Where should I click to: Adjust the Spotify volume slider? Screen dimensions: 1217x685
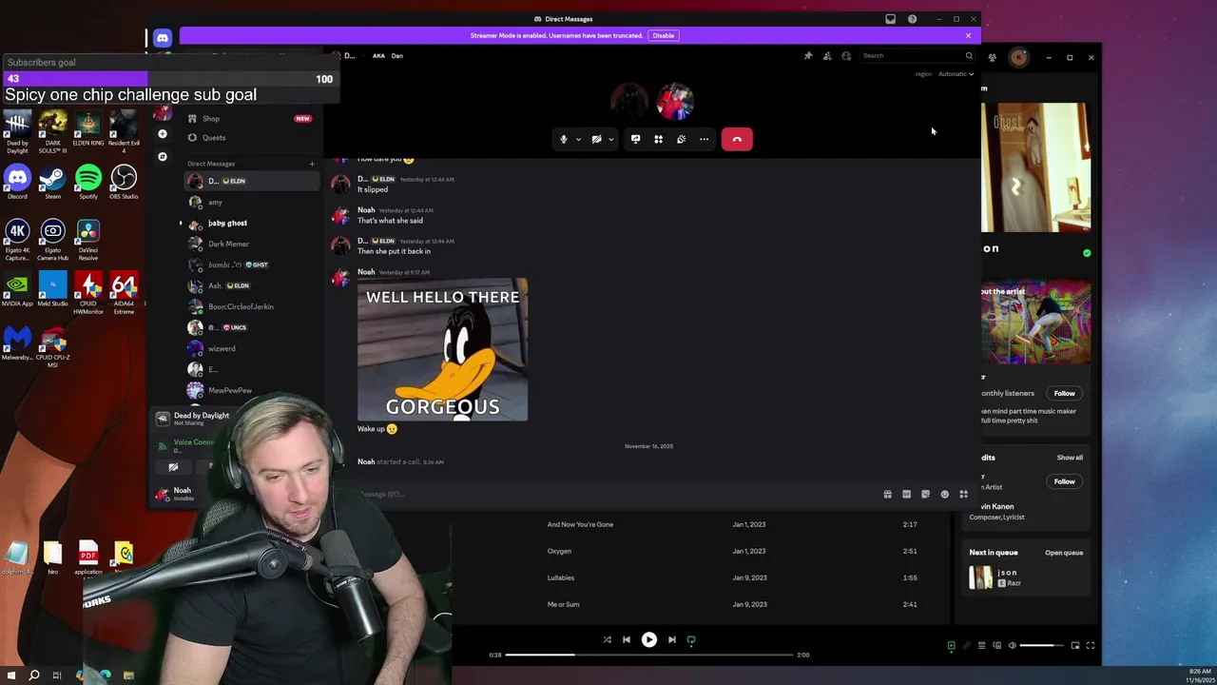click(x=1042, y=646)
